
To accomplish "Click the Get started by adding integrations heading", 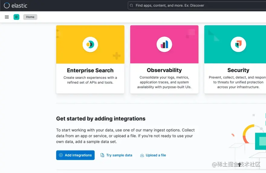I will click(x=101, y=119).
